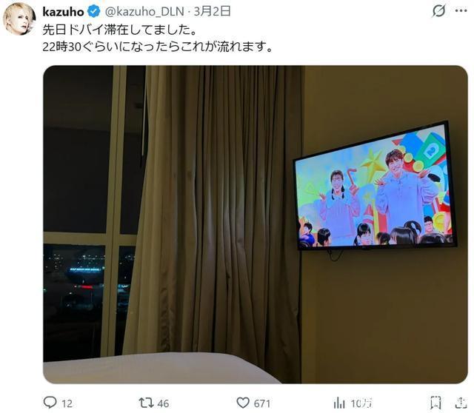This screenshot has width=474, height=413.
Task: Open the attached hotel room photo
Action: tap(256, 224)
